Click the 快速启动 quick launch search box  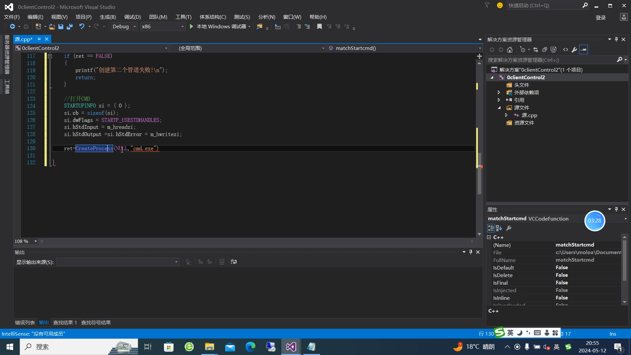(x=548, y=6)
